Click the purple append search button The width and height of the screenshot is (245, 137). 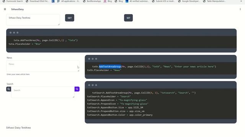pos(77,89)
